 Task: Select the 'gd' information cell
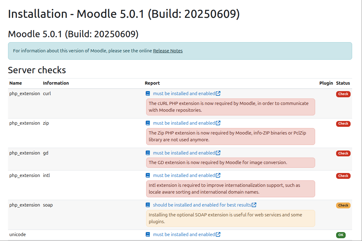pos(46,153)
